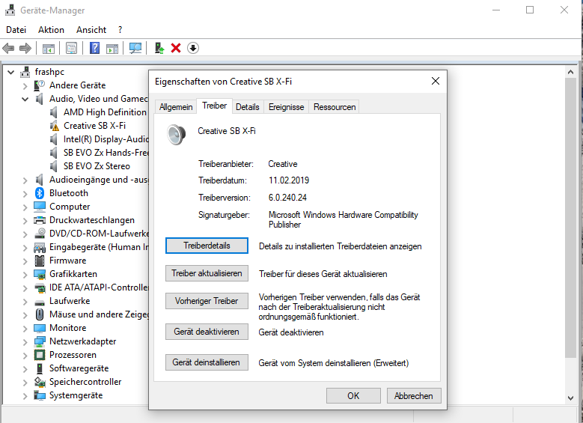The width and height of the screenshot is (583, 423).
Task: Expand the Andere Geräte node
Action: click(25, 86)
